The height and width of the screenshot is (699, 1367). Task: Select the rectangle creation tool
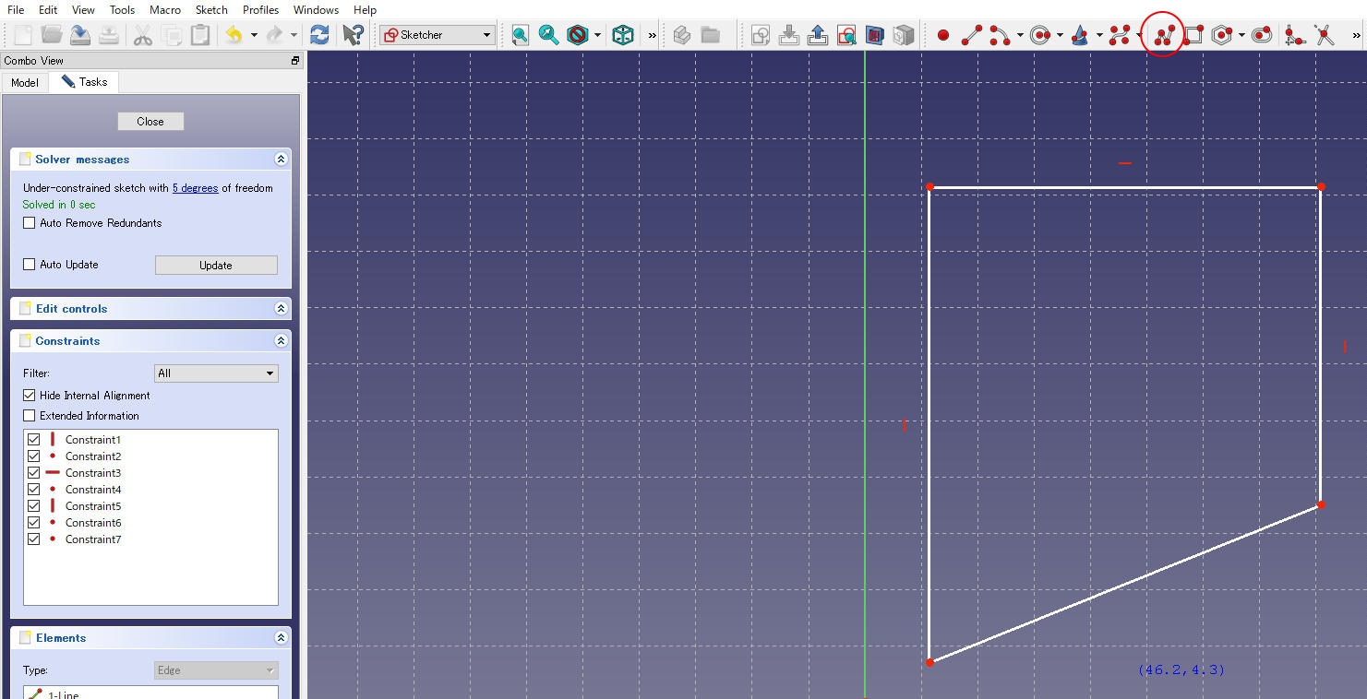(1193, 35)
